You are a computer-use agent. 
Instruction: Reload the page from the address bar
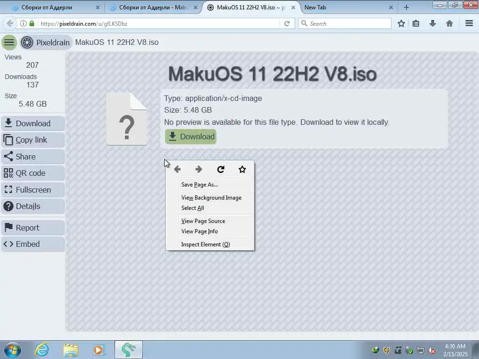(x=287, y=23)
